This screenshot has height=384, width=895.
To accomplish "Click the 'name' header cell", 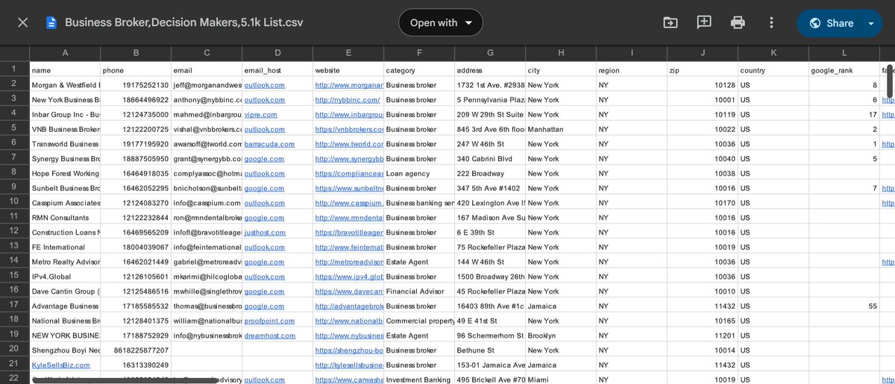I will tap(65, 70).
